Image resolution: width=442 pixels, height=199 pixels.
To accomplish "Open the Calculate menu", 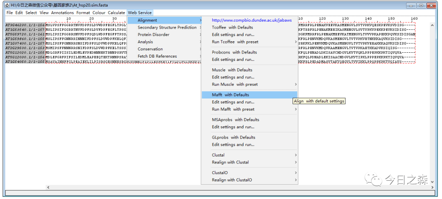I will click(116, 13).
